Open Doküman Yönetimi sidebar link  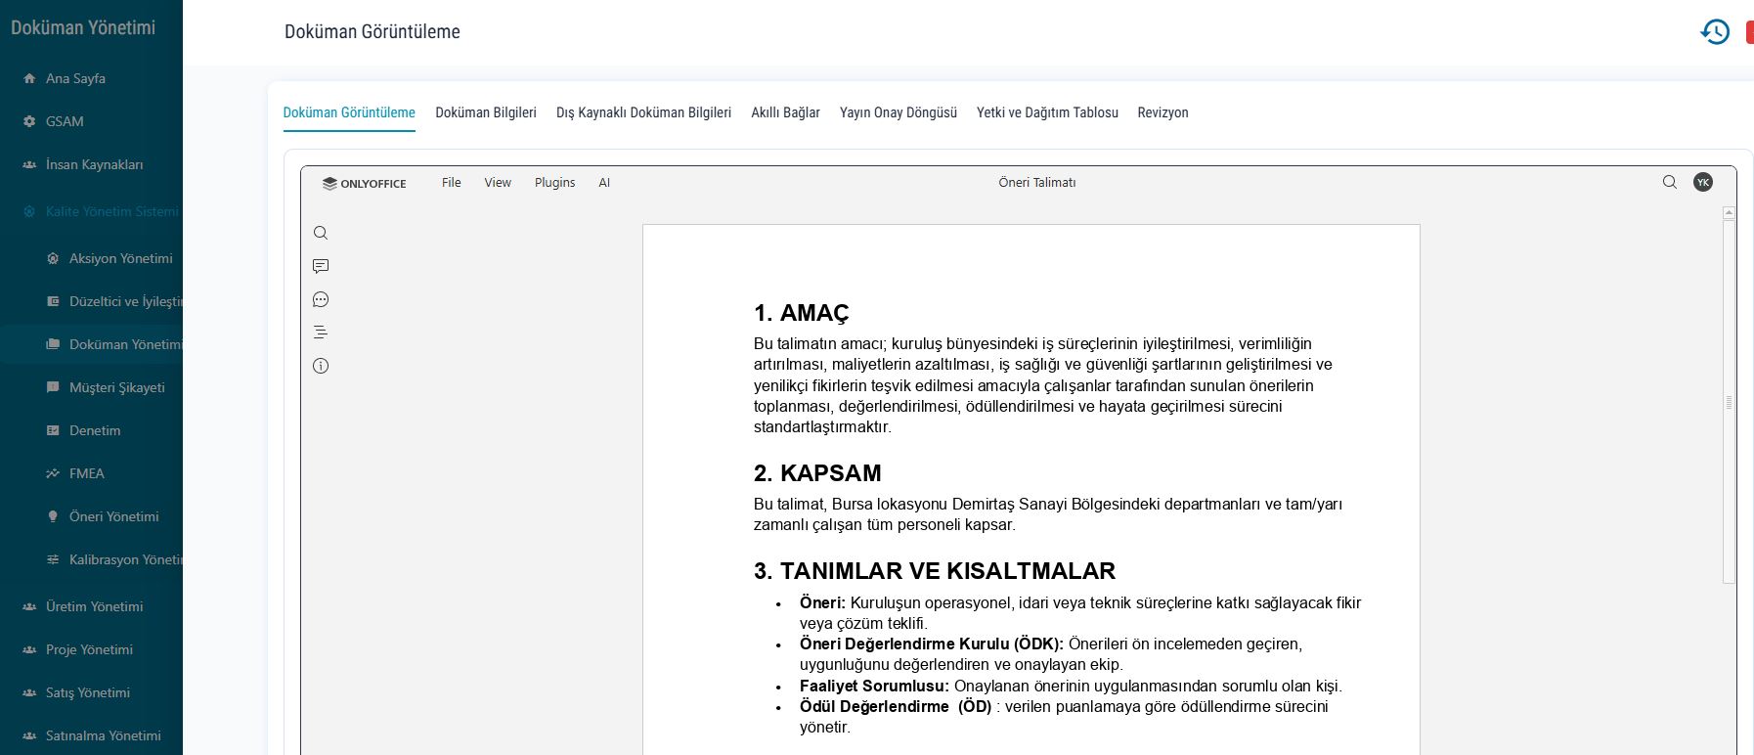[126, 344]
